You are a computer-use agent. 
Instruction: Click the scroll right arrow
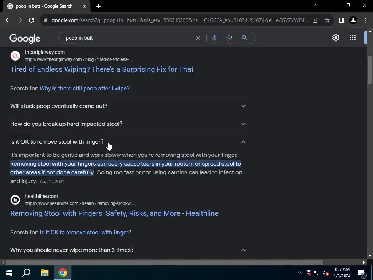click(364, 262)
